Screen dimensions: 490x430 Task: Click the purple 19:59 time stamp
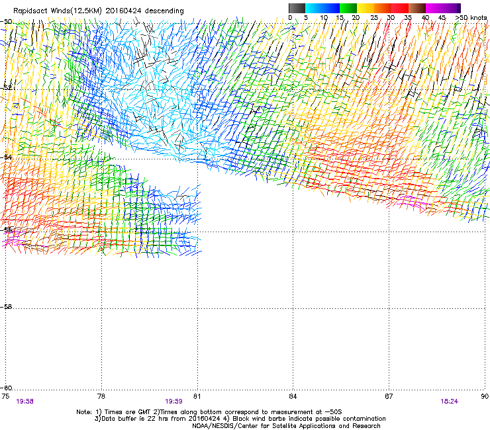(173, 402)
